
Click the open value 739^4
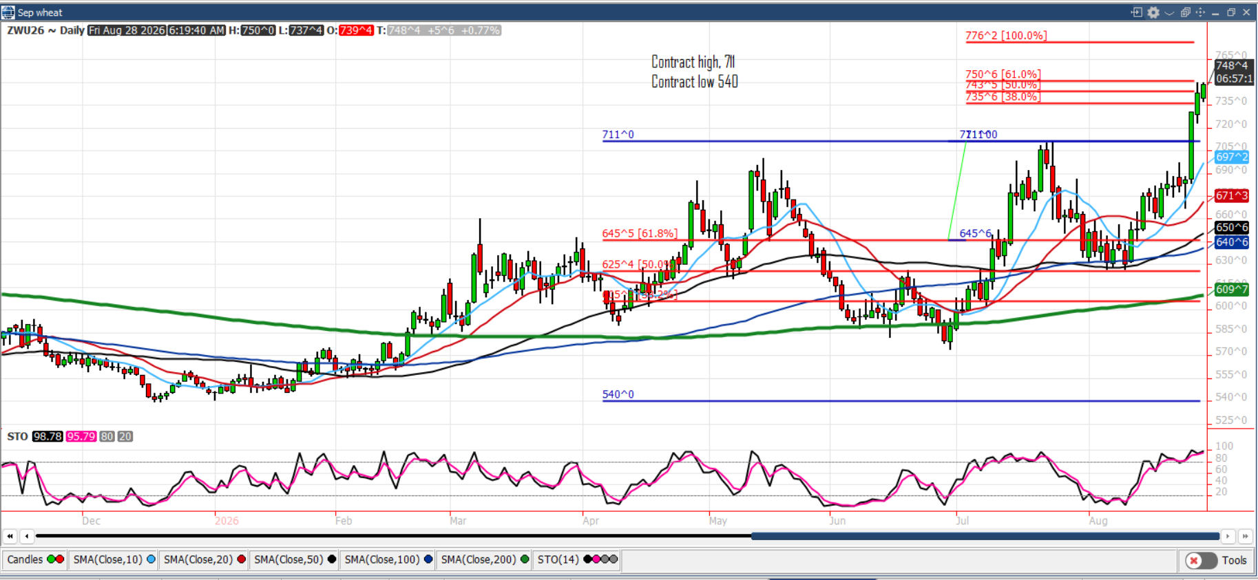click(x=356, y=30)
